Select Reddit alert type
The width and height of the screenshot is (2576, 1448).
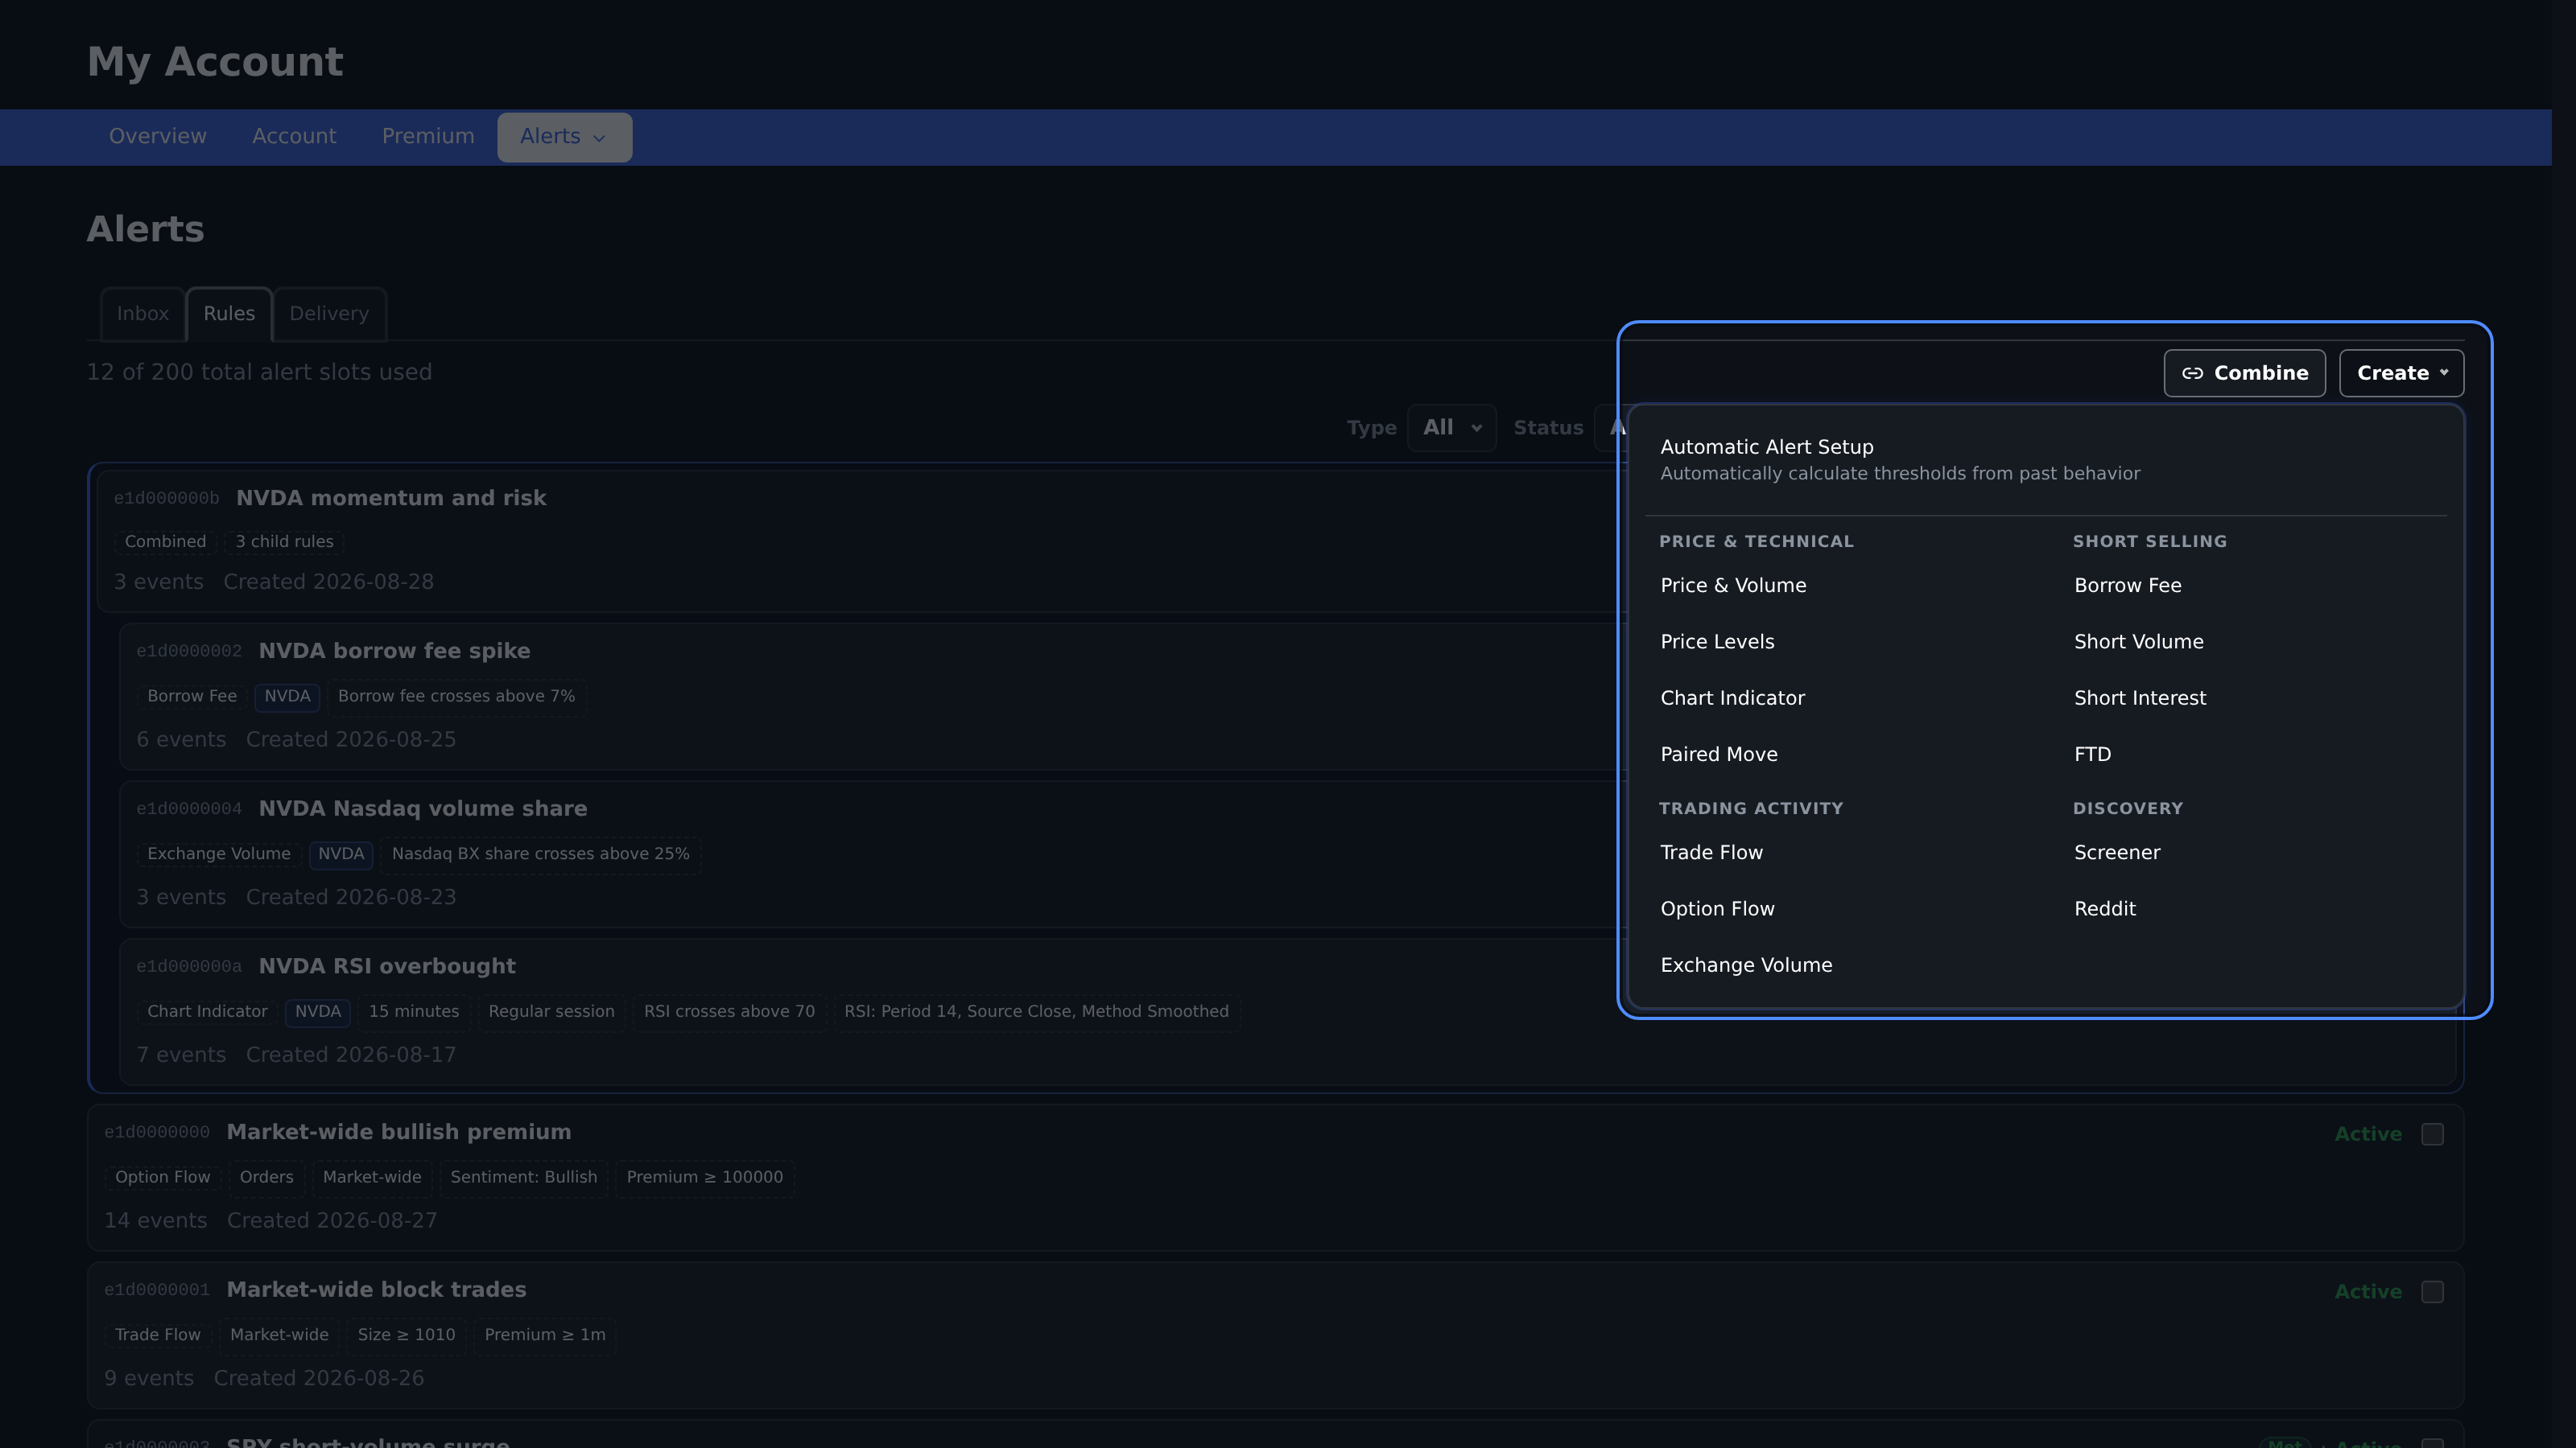click(x=2104, y=908)
